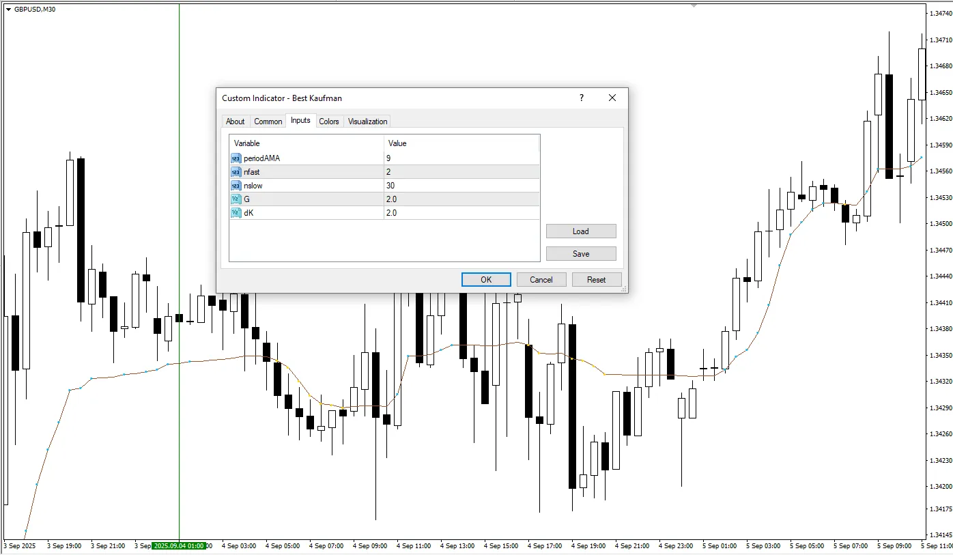Click the chart shift triangle marker

tap(694, 5)
